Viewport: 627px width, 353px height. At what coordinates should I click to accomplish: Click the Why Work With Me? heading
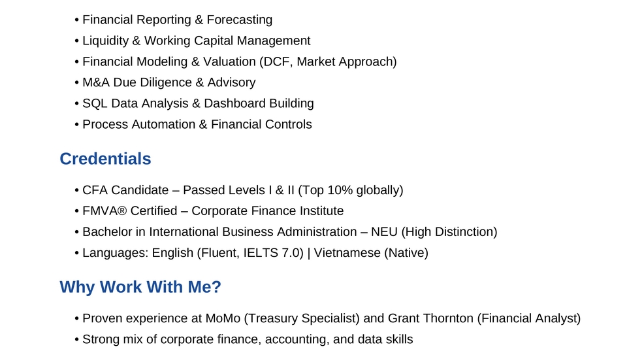point(140,287)
